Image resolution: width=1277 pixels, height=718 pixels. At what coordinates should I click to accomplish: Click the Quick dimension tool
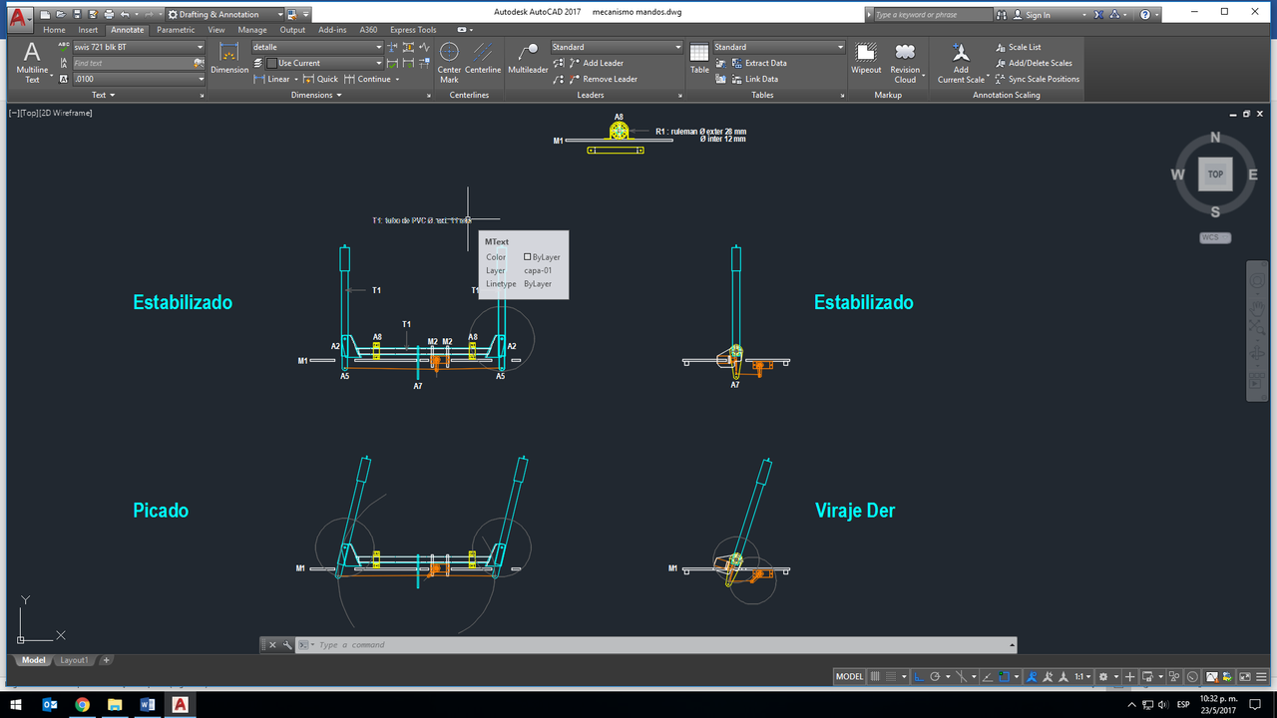tap(321, 79)
